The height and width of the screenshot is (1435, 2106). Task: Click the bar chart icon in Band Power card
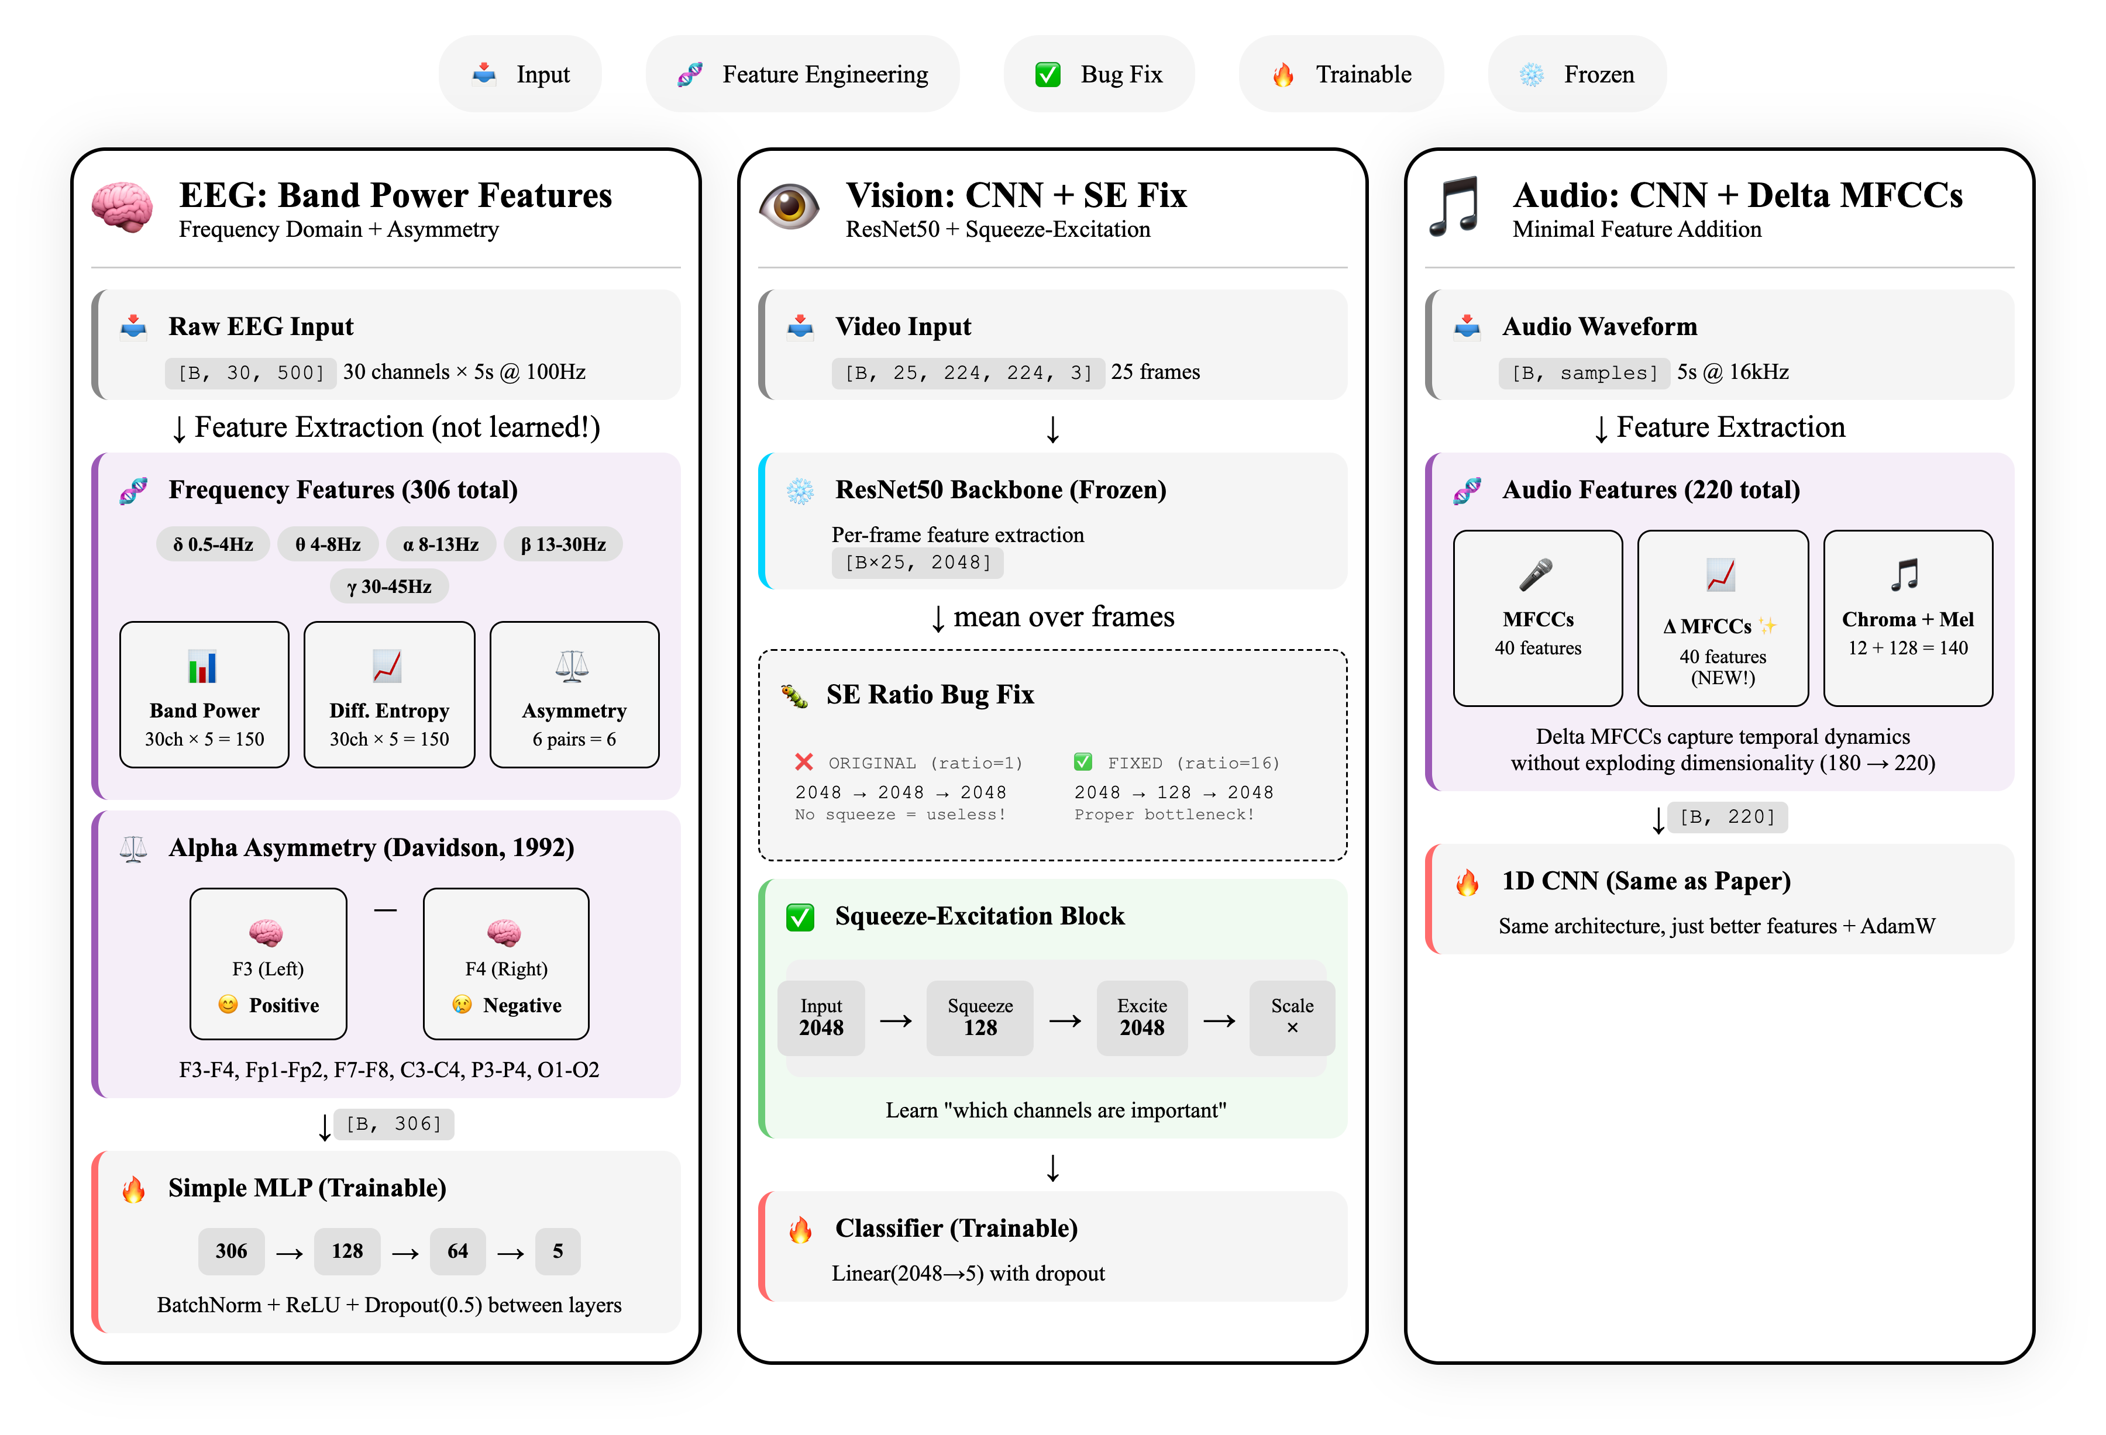coord(203,667)
